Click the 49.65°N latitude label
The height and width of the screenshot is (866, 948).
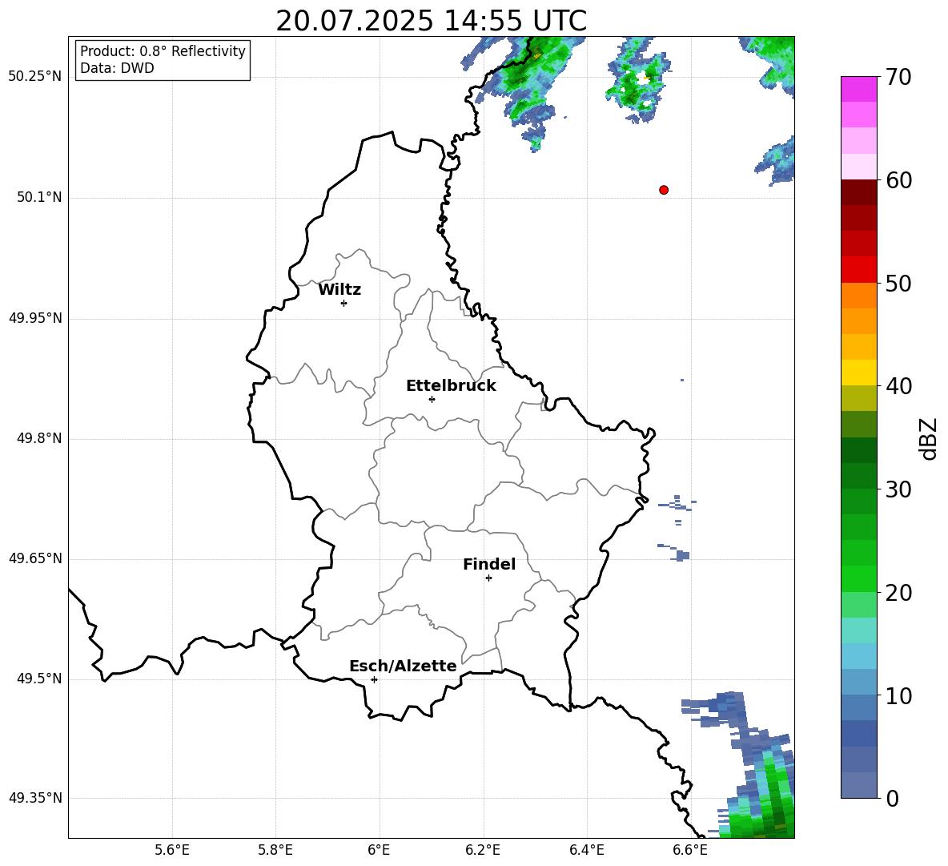35,558
